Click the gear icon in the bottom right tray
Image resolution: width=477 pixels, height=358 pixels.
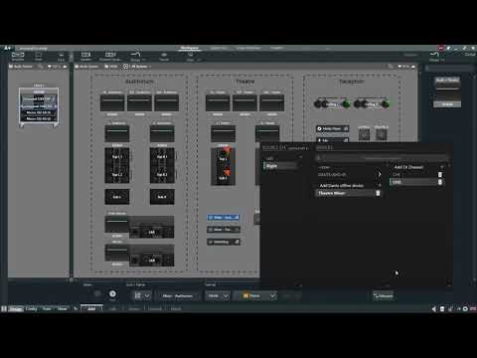coord(465,309)
